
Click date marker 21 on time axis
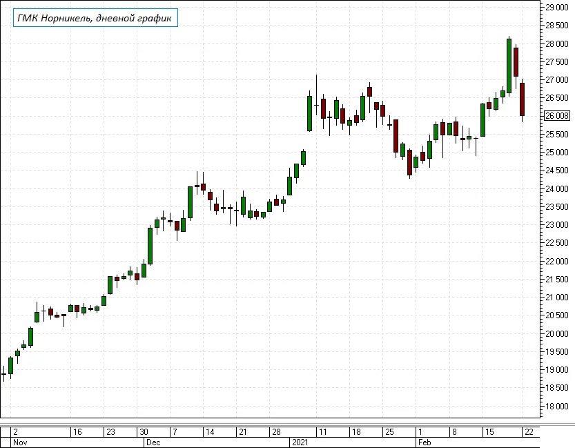(x=243, y=432)
